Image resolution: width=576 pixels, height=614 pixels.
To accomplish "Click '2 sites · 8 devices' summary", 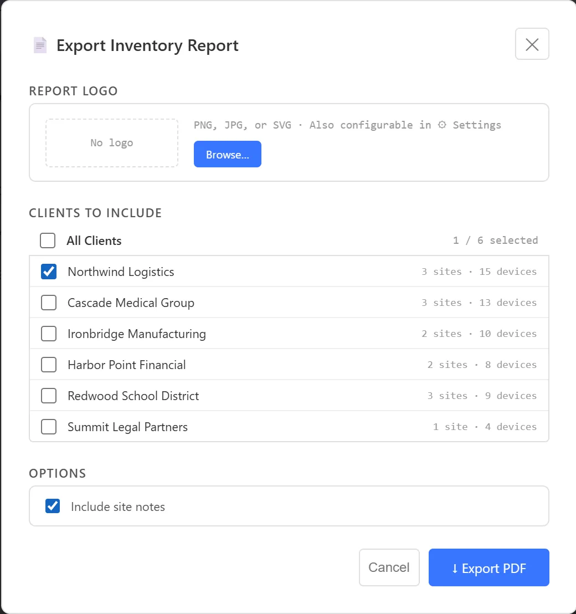I will (482, 365).
